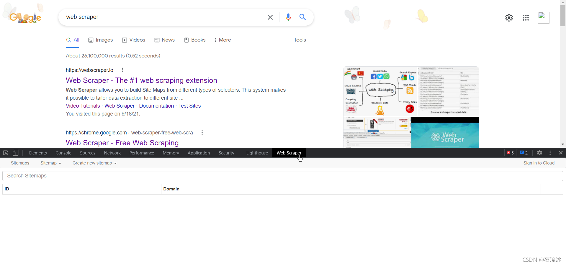Clear the search box with the X icon
The width and height of the screenshot is (566, 265).
(270, 17)
